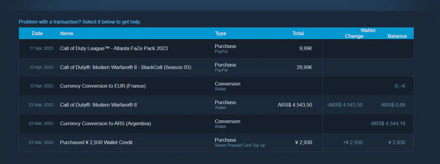Click the ARS$ 0,69 wallet balance
The image size is (440, 164).
pyautogui.click(x=393, y=105)
